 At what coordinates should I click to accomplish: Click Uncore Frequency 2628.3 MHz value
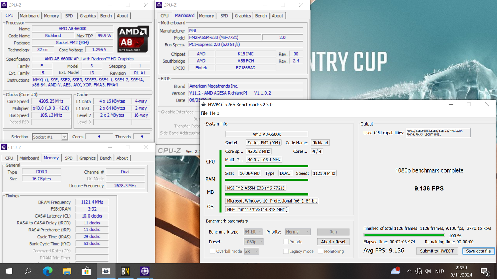click(125, 186)
